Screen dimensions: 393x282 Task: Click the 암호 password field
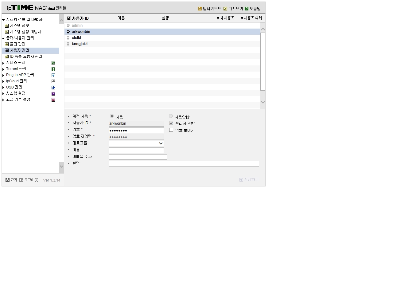pos(136,130)
